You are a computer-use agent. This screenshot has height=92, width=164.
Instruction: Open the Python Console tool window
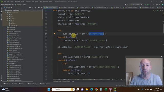tap(45, 84)
